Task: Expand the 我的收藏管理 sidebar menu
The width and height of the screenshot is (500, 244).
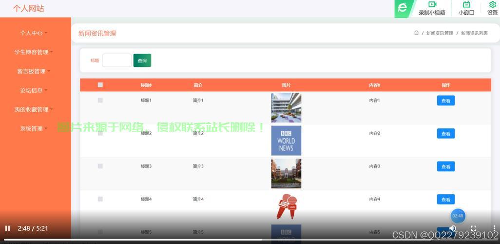Action: click(34, 109)
